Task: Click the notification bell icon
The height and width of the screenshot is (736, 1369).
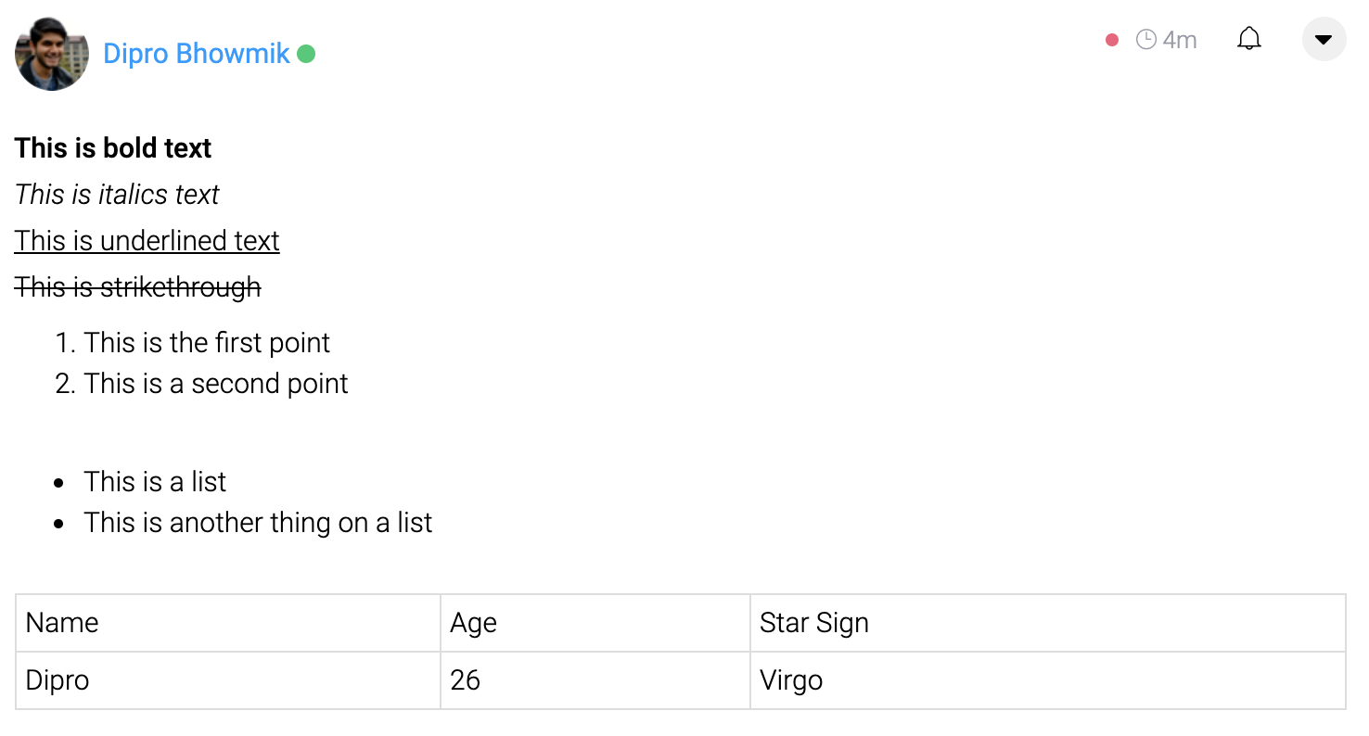Action: click(x=1249, y=39)
